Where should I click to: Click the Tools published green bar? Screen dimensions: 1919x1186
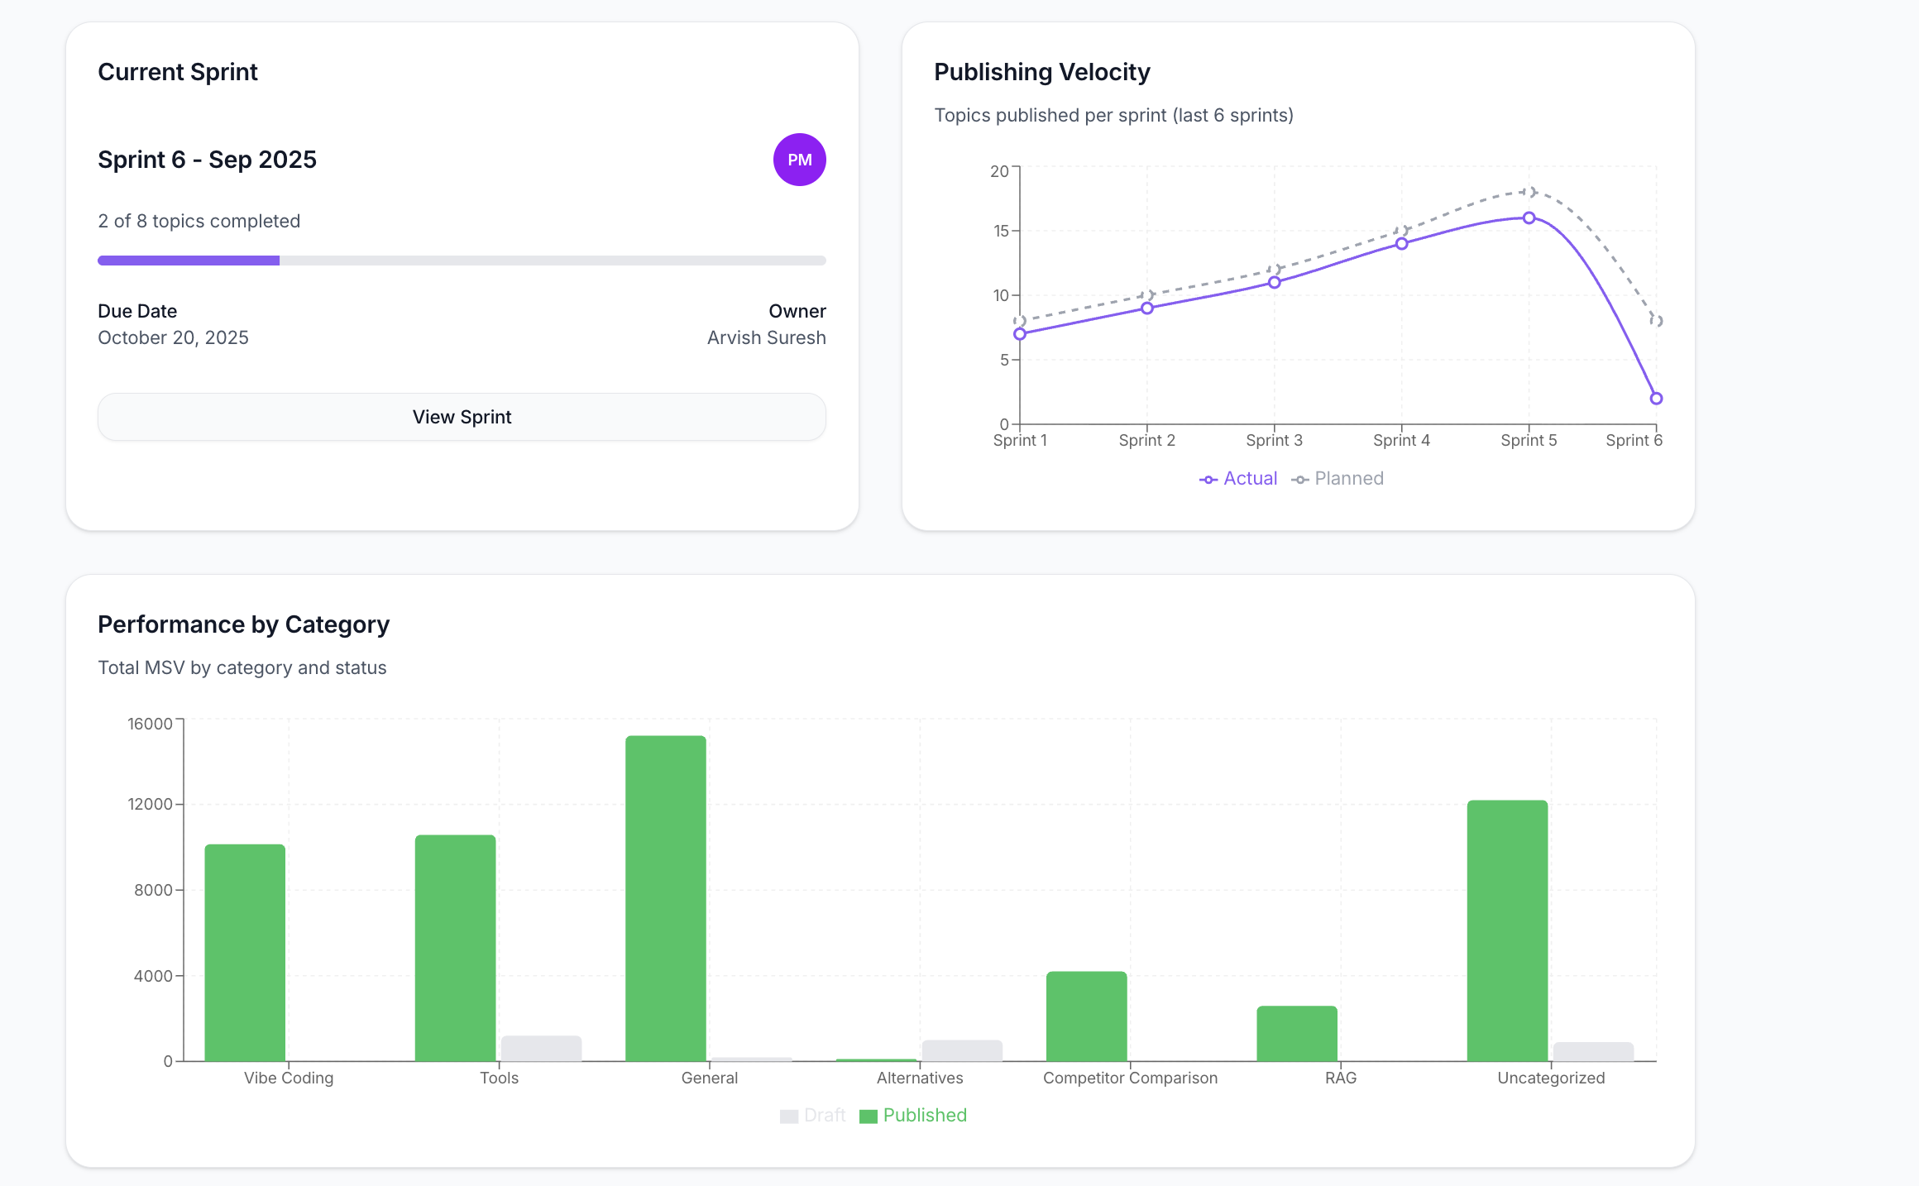[456, 948]
